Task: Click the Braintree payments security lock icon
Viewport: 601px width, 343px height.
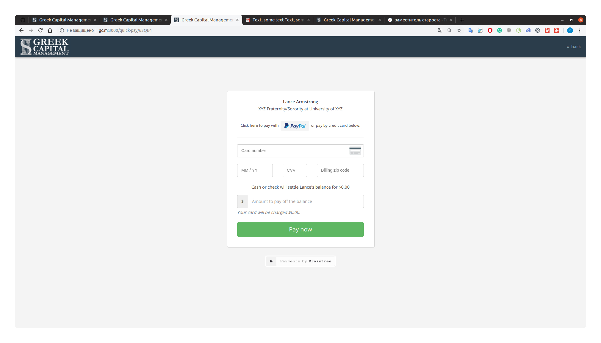Action: click(x=271, y=261)
